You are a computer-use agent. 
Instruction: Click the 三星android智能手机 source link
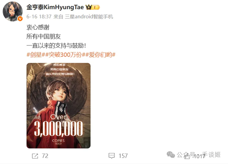tap(89, 16)
